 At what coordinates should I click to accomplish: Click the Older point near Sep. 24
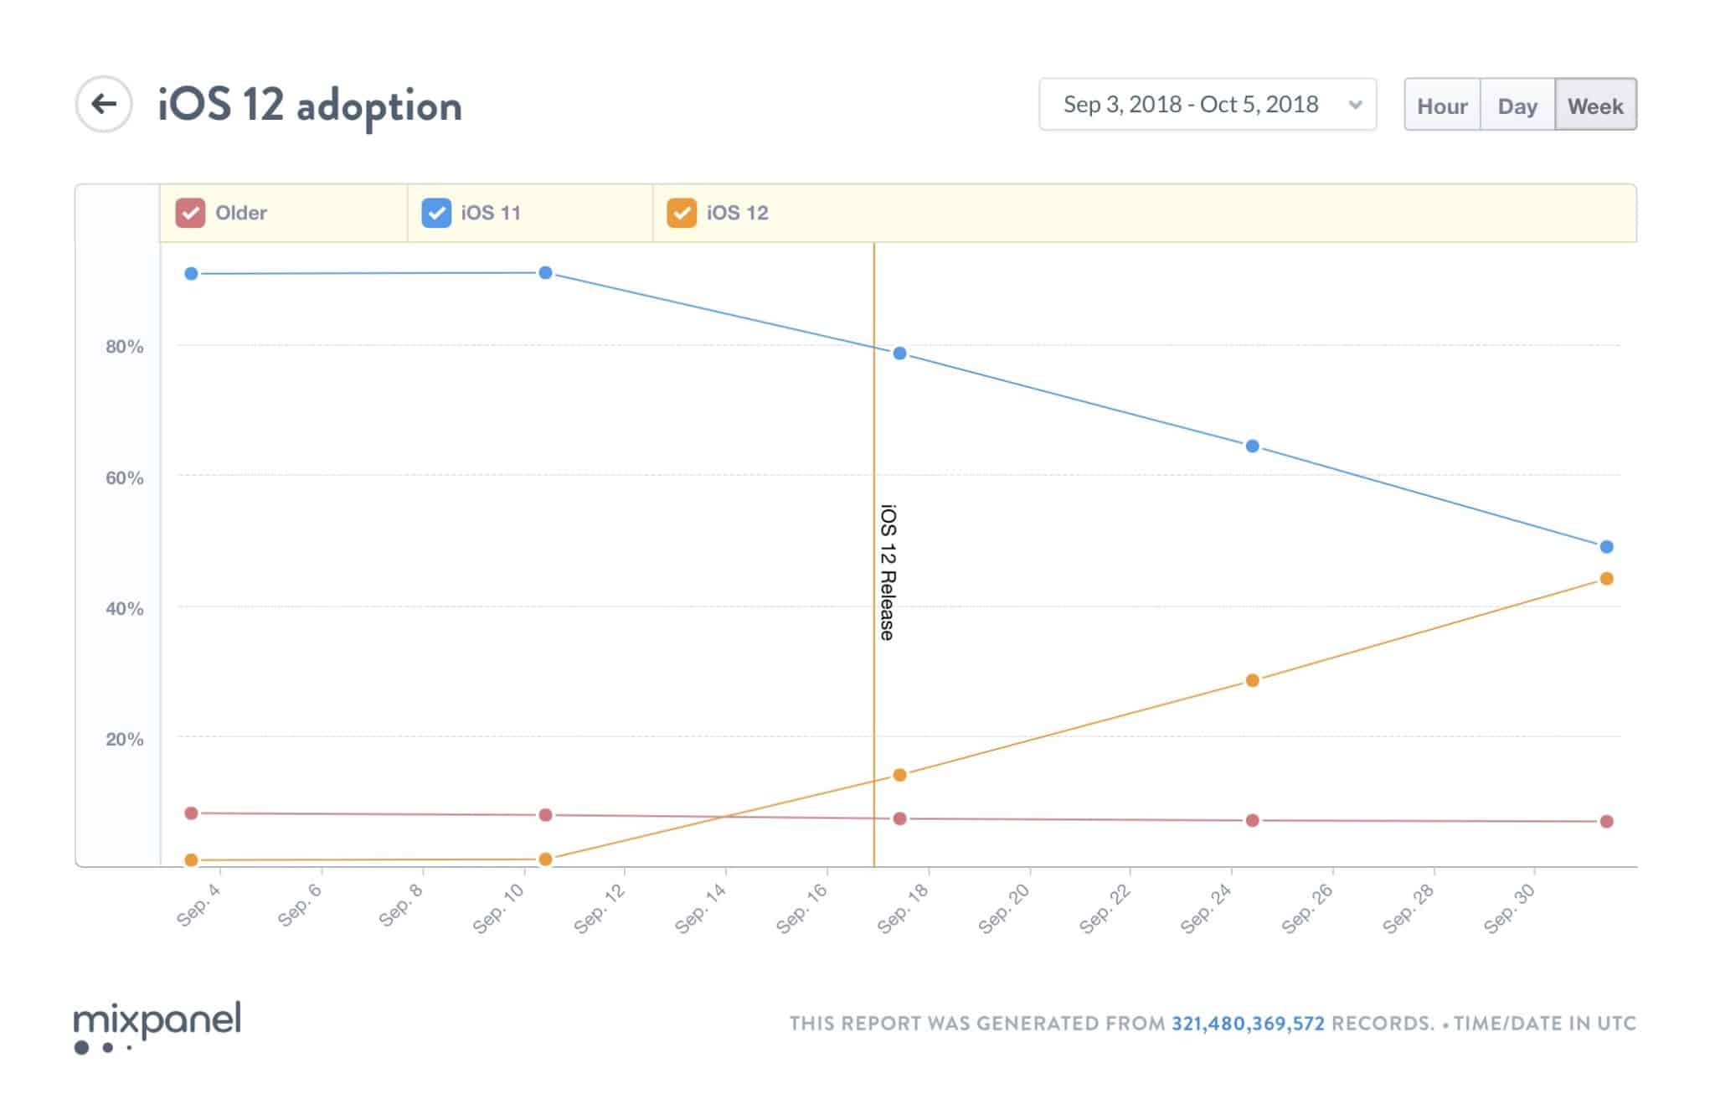pyautogui.click(x=1253, y=820)
